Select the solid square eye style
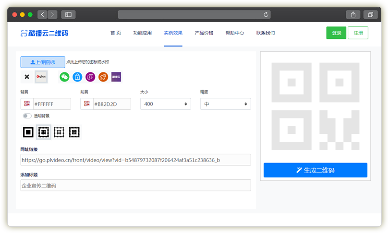Viewport: 389px width, 234px height. tap(28, 132)
